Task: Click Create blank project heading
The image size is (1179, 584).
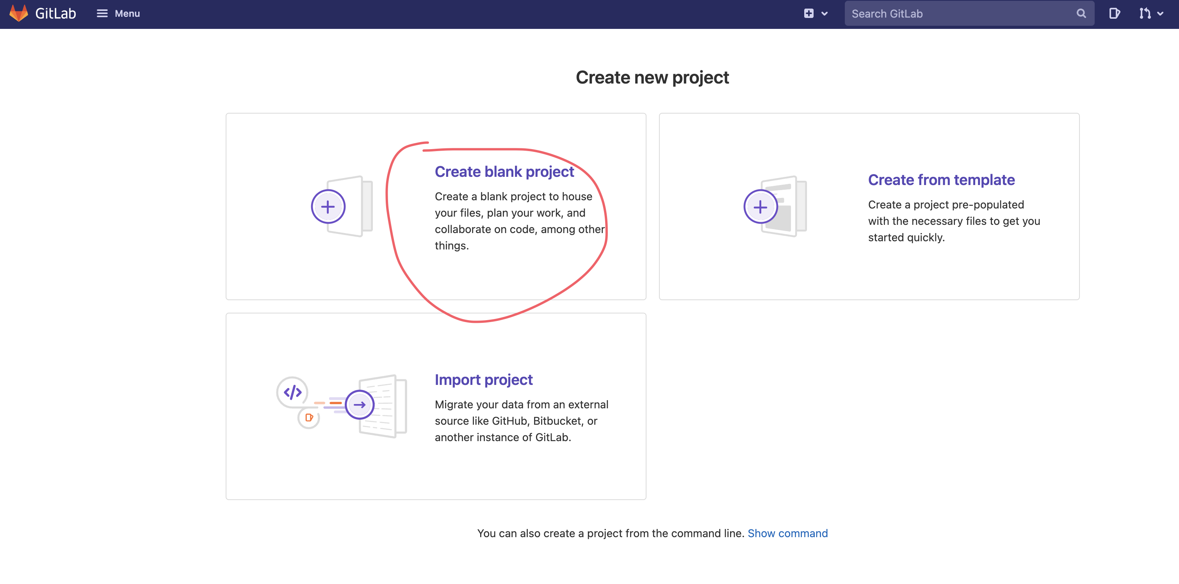Action: (504, 172)
